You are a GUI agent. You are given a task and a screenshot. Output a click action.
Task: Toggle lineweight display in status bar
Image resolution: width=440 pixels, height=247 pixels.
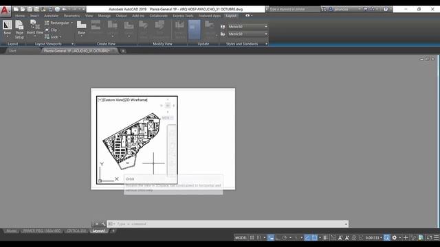tap(325, 238)
